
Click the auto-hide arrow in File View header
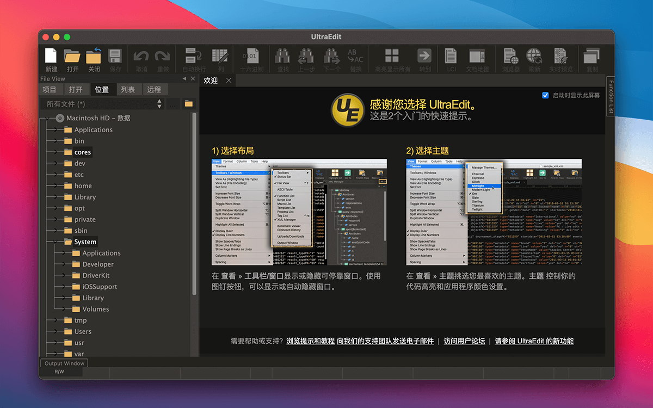click(x=184, y=79)
